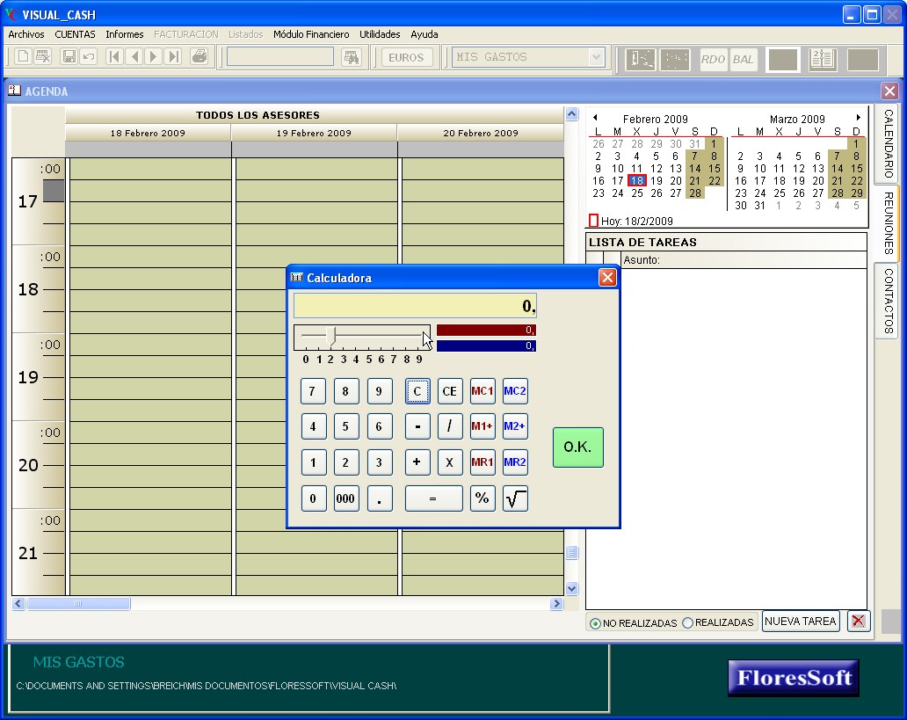Close the AGENDA panel
Viewport: 907px width, 720px height.
point(889,91)
